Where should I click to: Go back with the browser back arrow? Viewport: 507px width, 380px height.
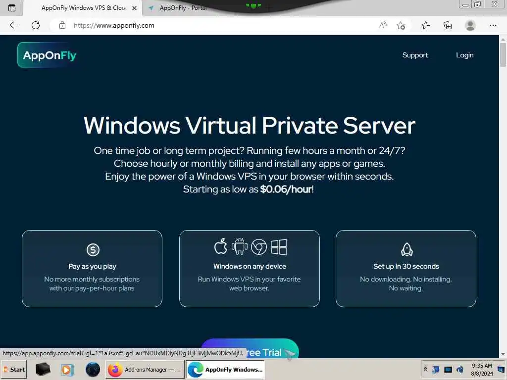13,25
